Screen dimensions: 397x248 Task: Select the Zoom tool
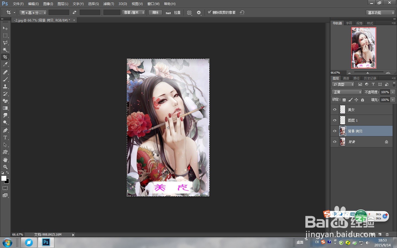pyautogui.click(x=5, y=167)
